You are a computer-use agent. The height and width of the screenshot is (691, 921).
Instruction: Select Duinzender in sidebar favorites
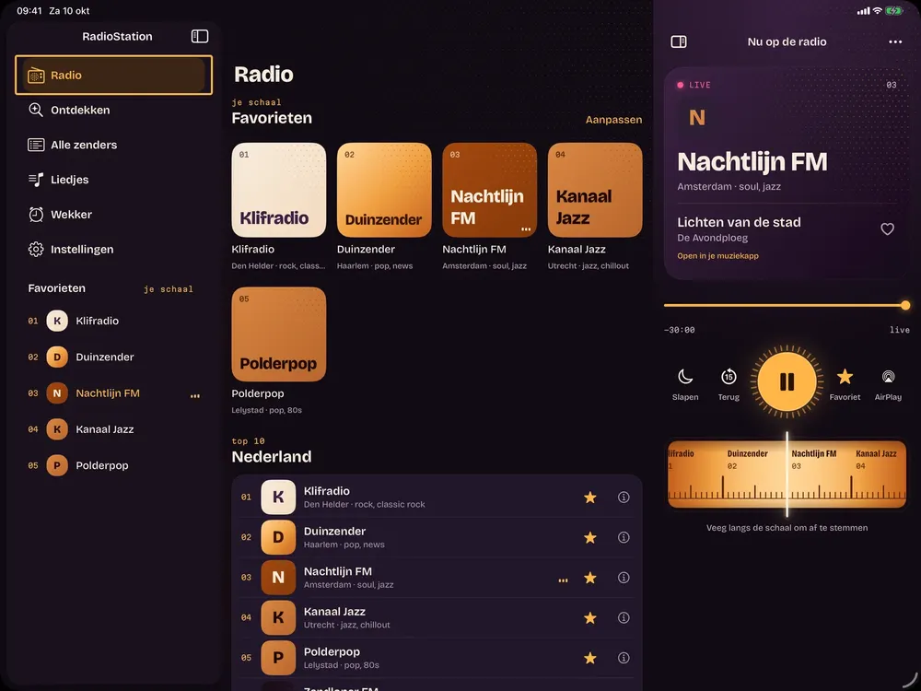pos(113,357)
